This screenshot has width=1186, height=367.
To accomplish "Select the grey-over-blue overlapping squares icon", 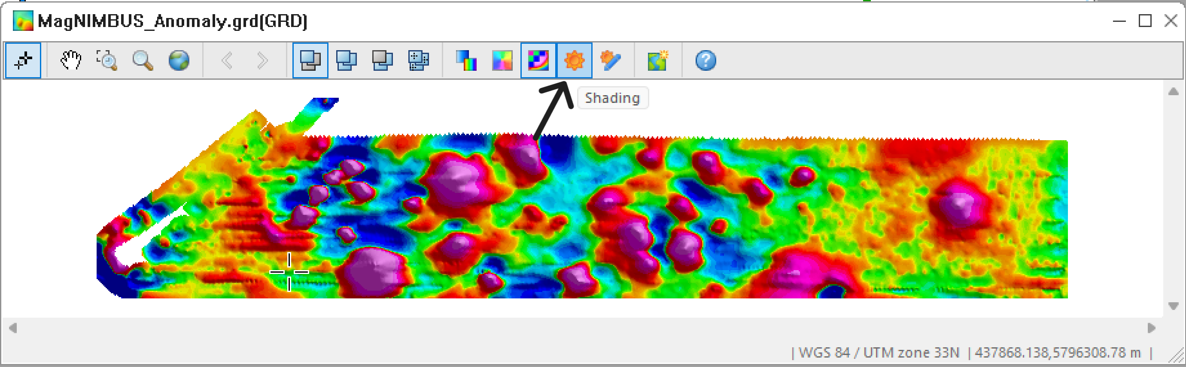I will (x=382, y=60).
